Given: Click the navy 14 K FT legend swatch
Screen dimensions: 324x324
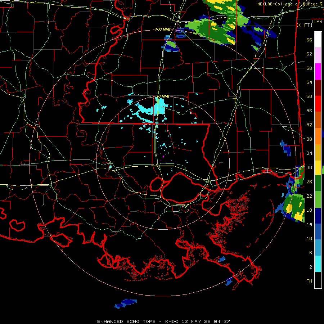Looking at the screenshot, I should click(318, 216).
